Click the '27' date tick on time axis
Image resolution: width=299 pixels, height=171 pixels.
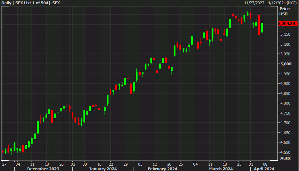(x=4, y=164)
